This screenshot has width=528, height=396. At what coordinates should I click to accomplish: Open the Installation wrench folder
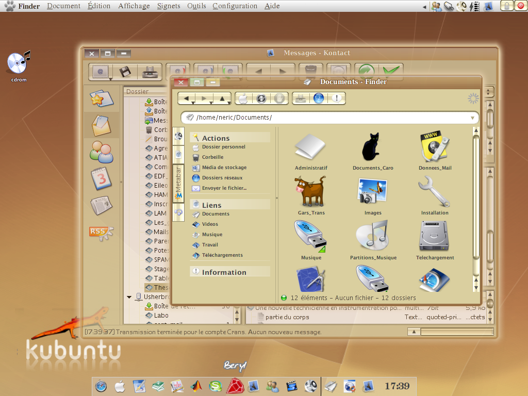(435, 196)
